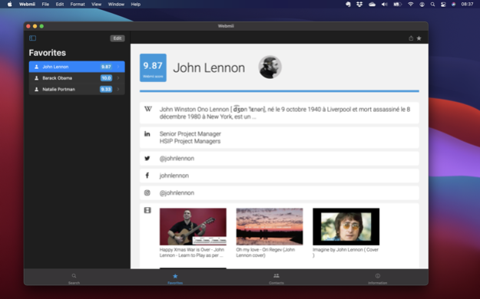Open the johnlennon Facebook link
This screenshot has width=480, height=299.
point(174,176)
